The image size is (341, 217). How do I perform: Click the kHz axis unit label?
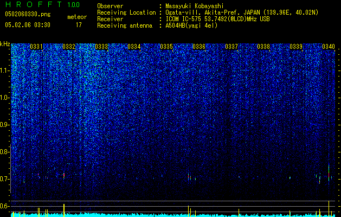tap(5, 44)
